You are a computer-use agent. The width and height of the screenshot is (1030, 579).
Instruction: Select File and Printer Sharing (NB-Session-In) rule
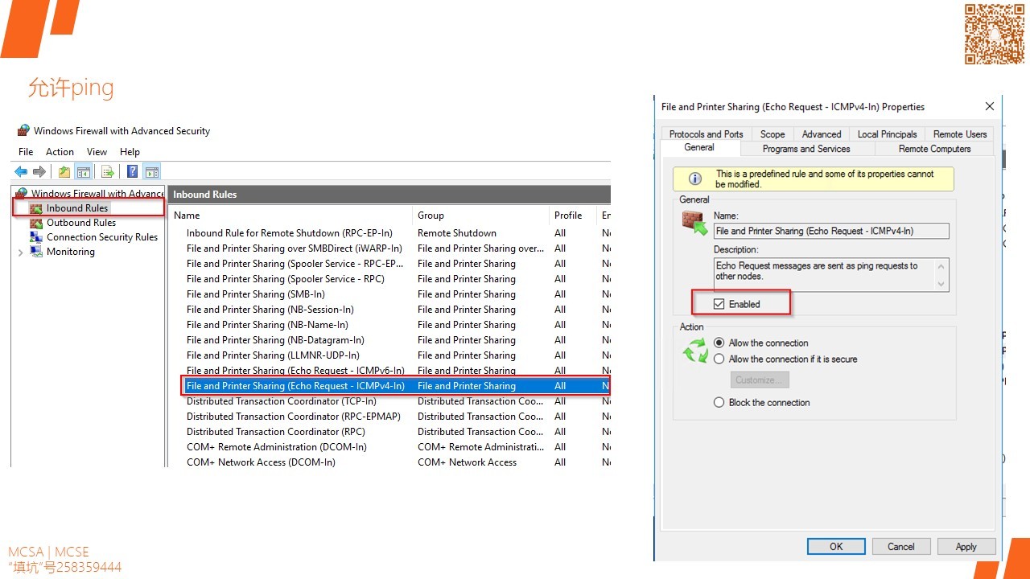point(398,310)
